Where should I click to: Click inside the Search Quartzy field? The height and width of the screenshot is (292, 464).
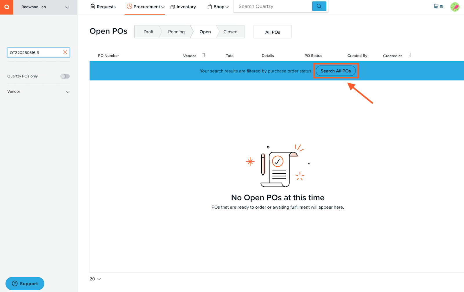point(273,6)
